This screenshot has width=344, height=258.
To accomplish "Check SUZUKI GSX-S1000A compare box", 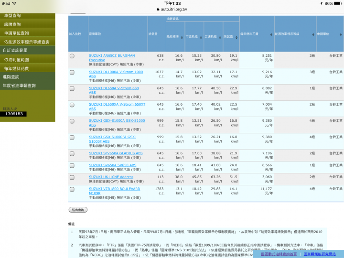I will point(72,121).
